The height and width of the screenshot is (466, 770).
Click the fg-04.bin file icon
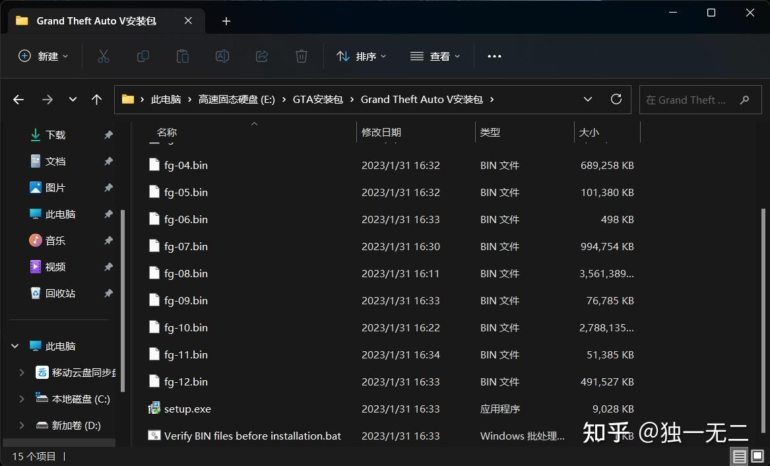coord(154,164)
